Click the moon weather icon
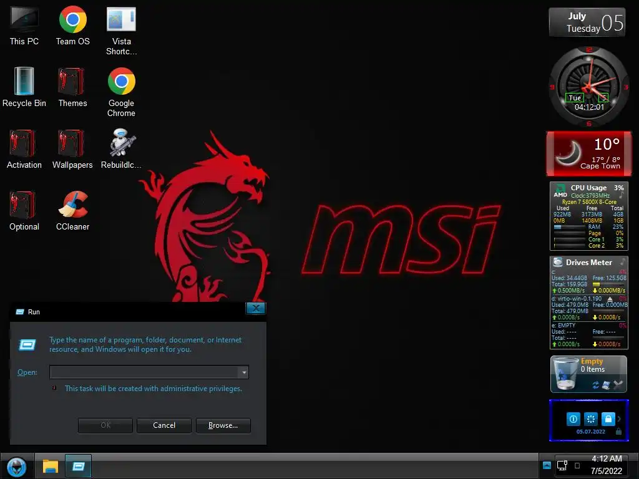The image size is (639, 479). click(569, 153)
